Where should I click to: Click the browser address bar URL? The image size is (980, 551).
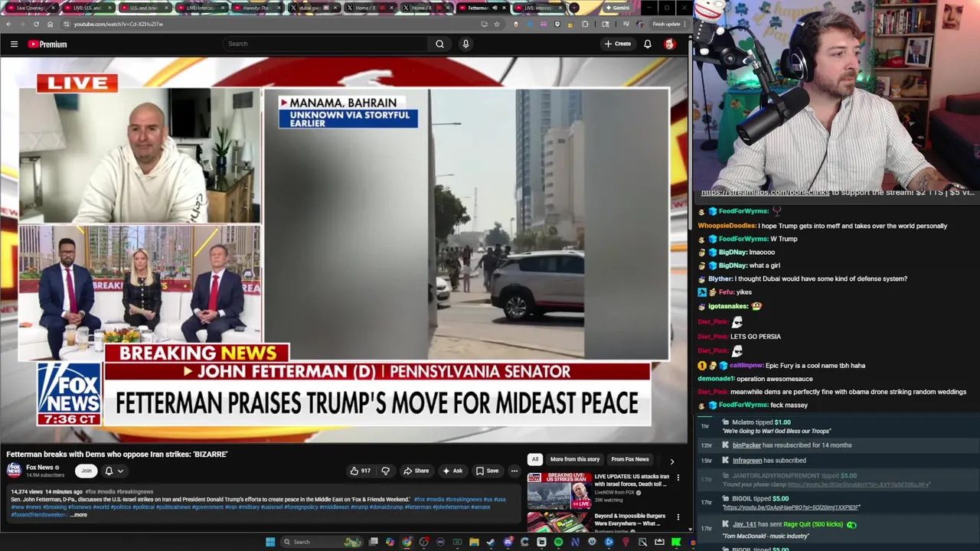pyautogui.click(x=118, y=24)
